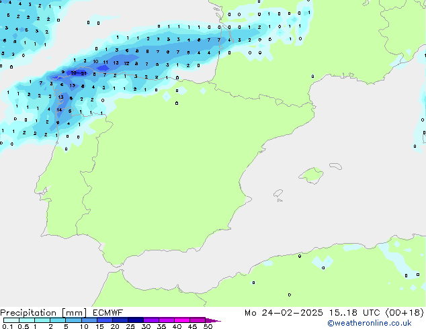Click the 2–5 mm legend color box
The height and width of the screenshot is (329, 426).
[58, 320]
